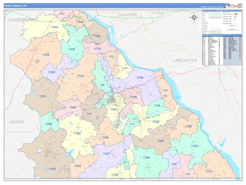
Task: Select the LEBANON county label
Action: click(x=158, y=13)
